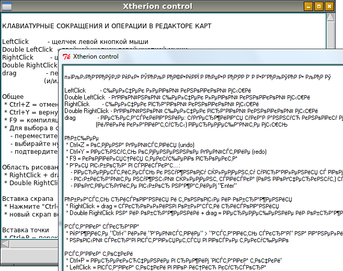Viewport: 343px width, 271px height.
Task: Click the "Xtherion control" title text of the front window
Action: pyautogui.click(x=96, y=57)
